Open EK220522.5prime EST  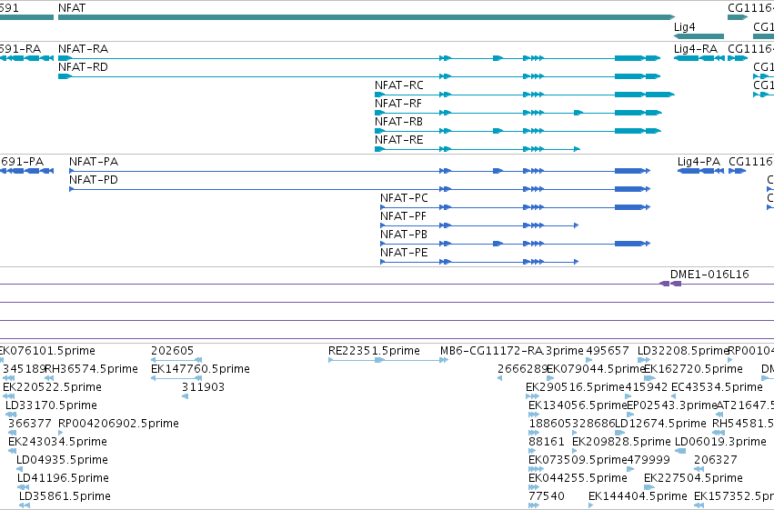coord(53,387)
